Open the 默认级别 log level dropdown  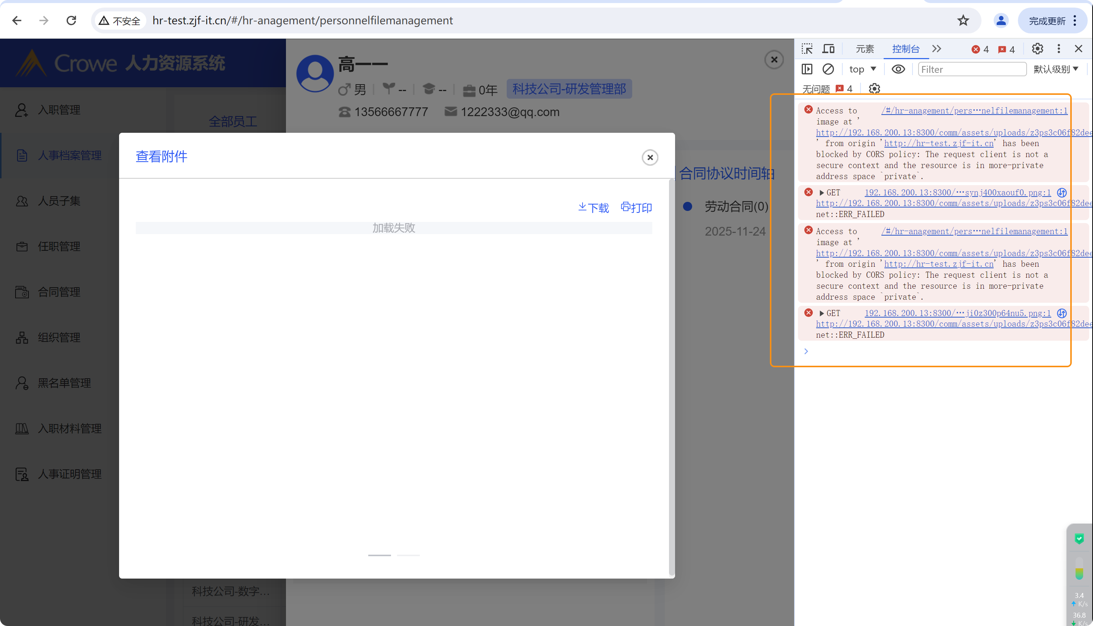point(1056,69)
